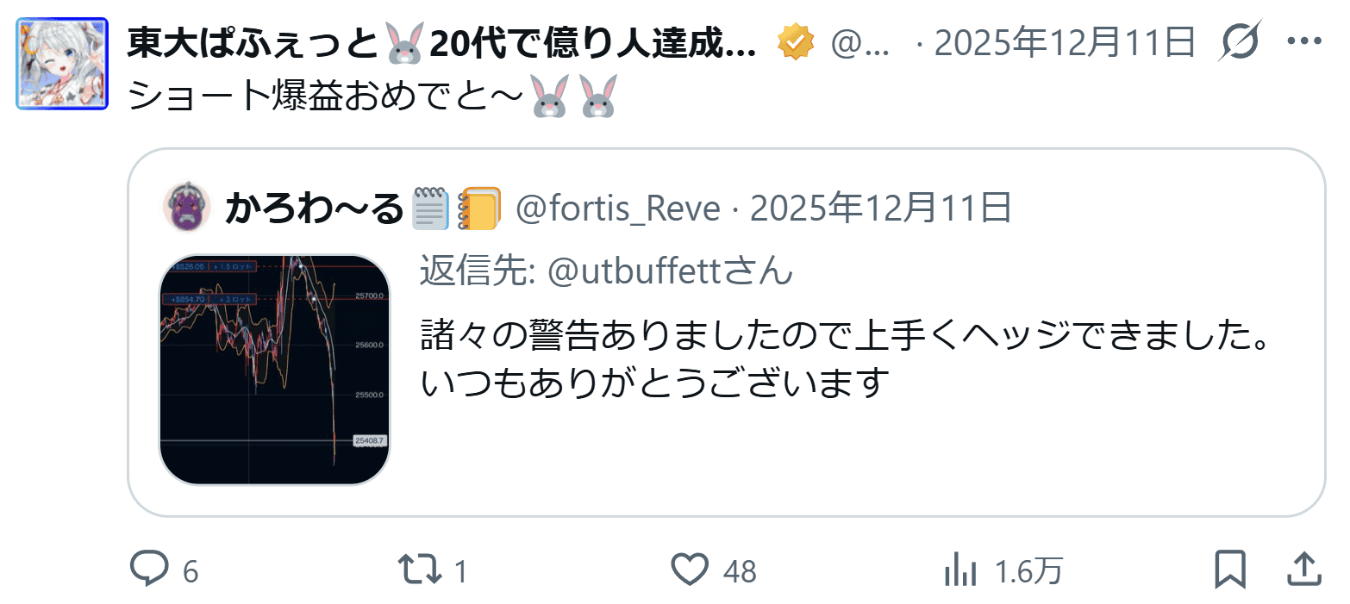Click the 48 likes count
Screen dimensions: 1350x604
740,570
